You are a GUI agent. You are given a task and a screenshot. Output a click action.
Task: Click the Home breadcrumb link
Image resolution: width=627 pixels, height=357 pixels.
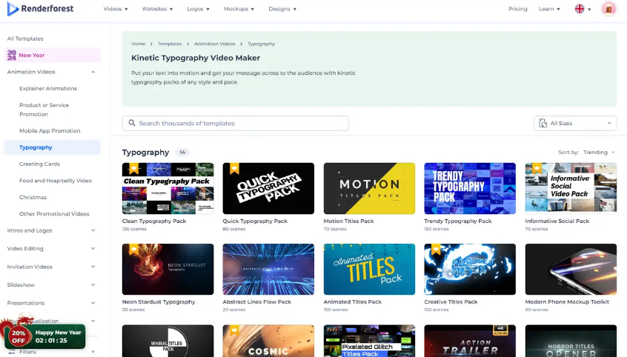pos(139,44)
